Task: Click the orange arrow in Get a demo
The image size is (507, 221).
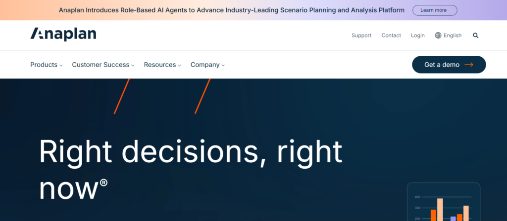Action: (468, 65)
